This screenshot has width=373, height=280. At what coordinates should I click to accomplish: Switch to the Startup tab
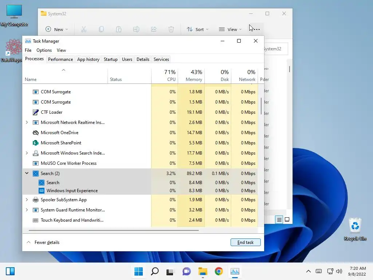111,59
